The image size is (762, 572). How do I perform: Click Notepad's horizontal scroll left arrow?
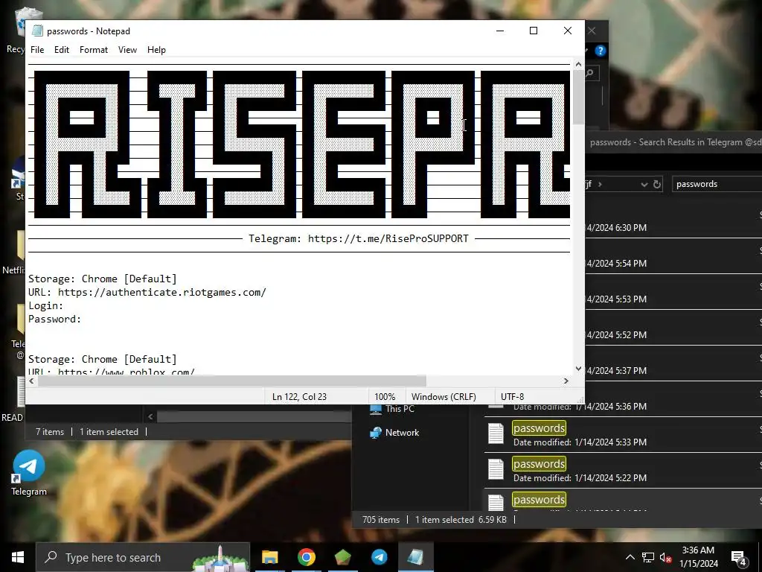31,381
